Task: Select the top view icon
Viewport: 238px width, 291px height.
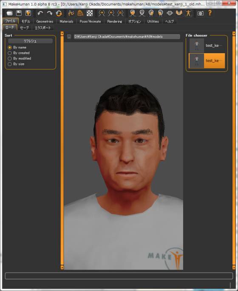Action: coord(170,13)
